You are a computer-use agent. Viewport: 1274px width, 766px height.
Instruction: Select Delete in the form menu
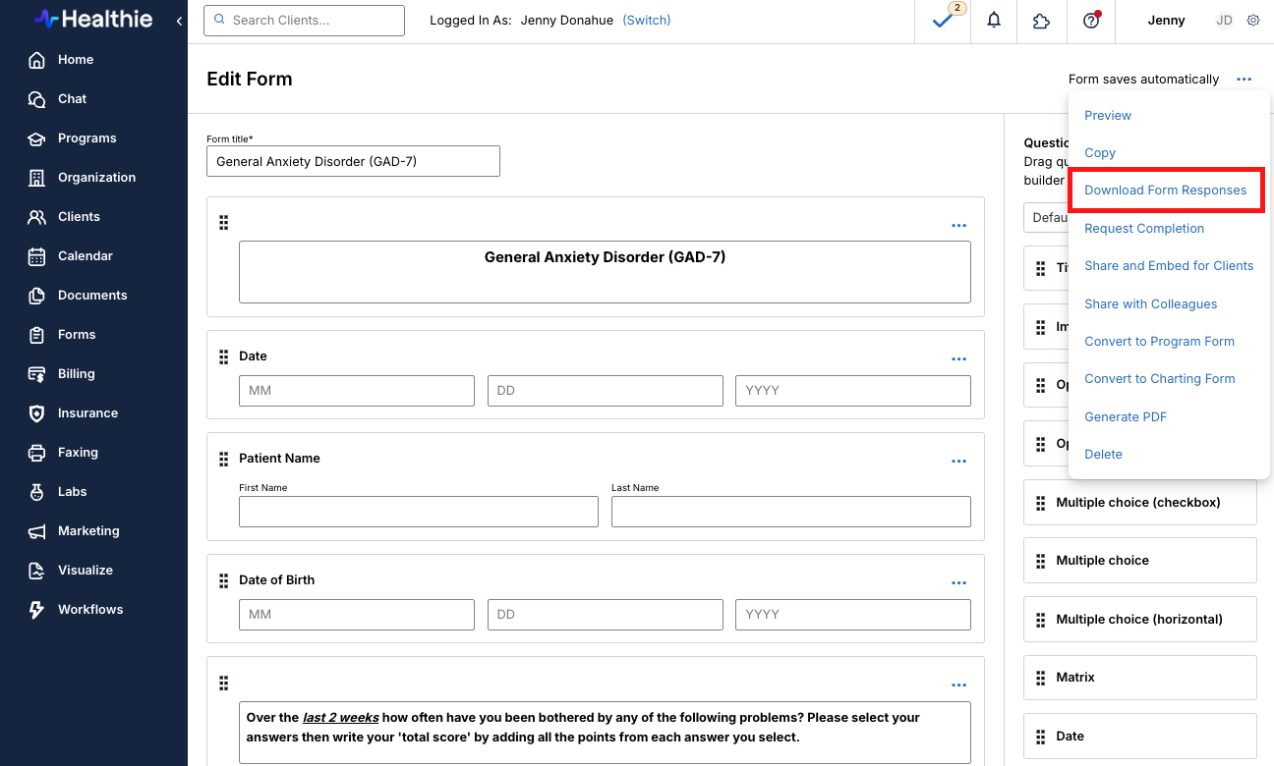click(x=1103, y=454)
